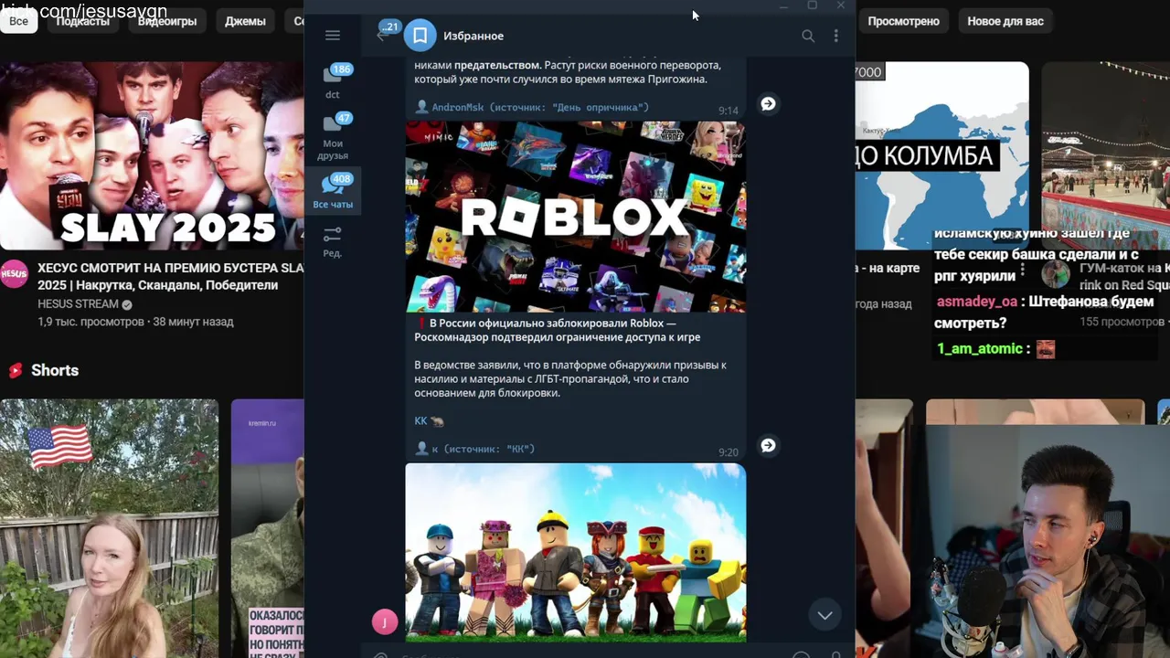Viewport: 1170px width, 658px height.
Task: Open the ДО КОЛУМБА map video thumbnail
Action: pos(941,155)
